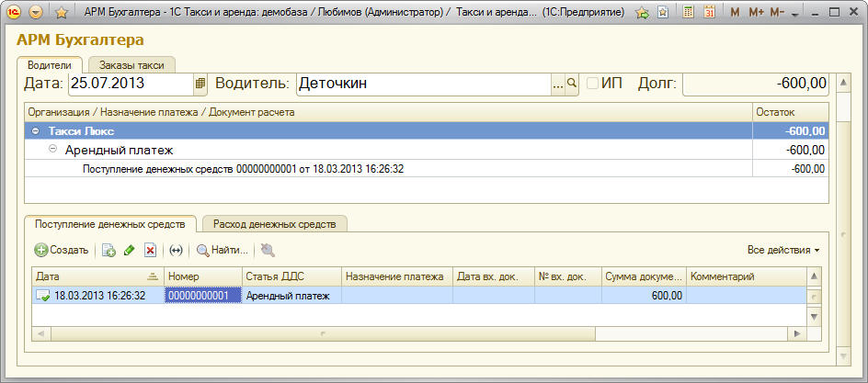Click the Найти search button
Viewport: 868px width, 383px height.
pyautogui.click(x=222, y=250)
